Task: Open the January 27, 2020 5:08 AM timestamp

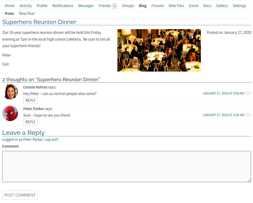Action: pyautogui.click(x=223, y=93)
